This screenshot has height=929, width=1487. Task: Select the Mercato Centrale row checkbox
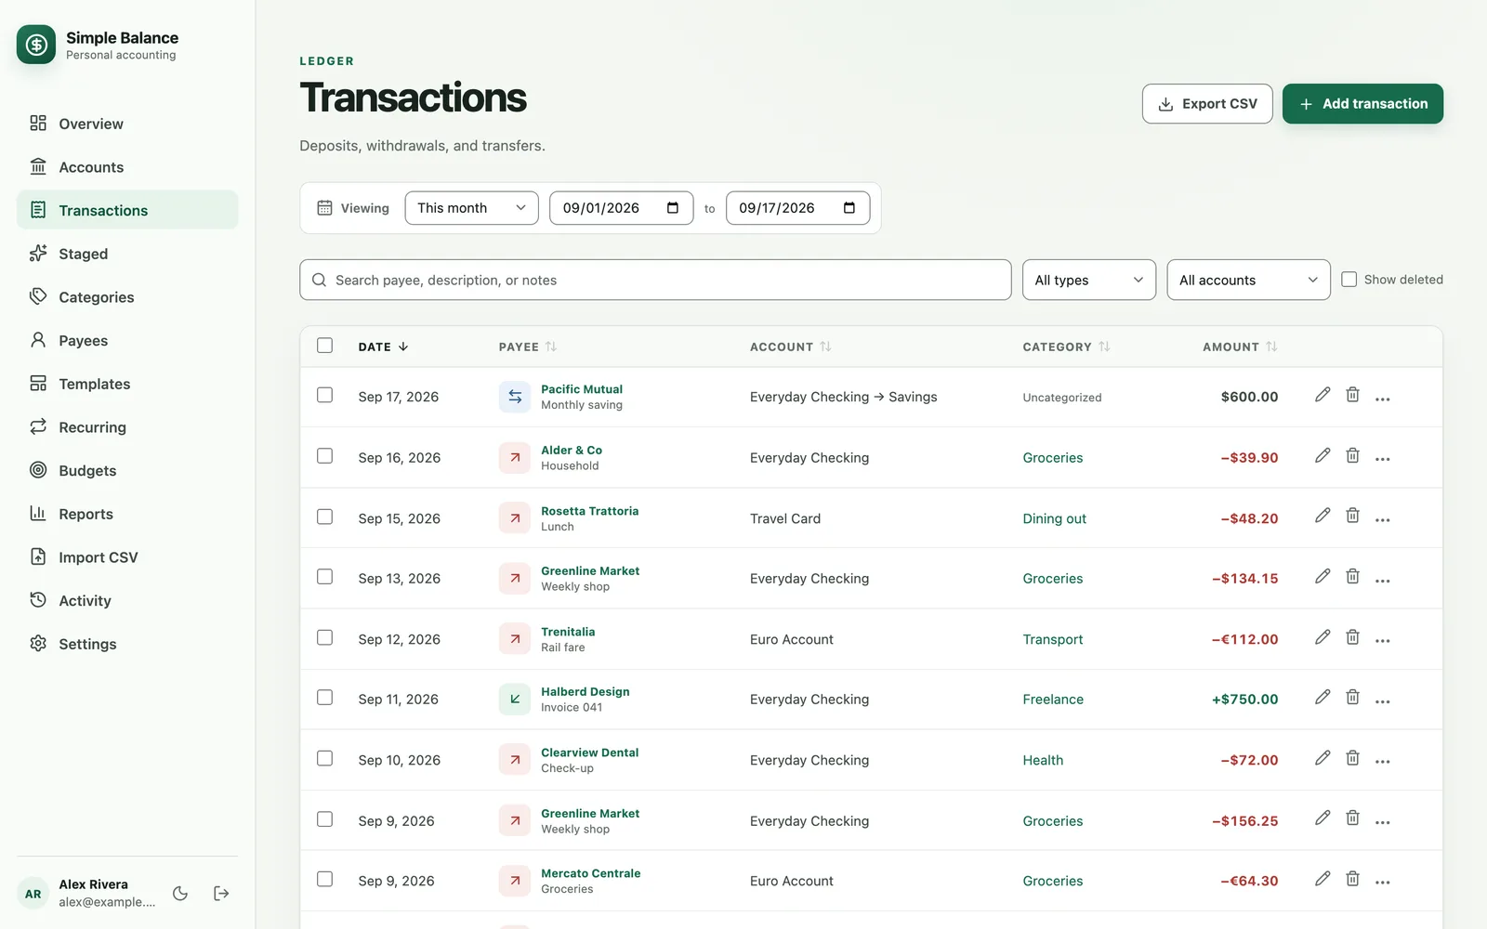(324, 879)
